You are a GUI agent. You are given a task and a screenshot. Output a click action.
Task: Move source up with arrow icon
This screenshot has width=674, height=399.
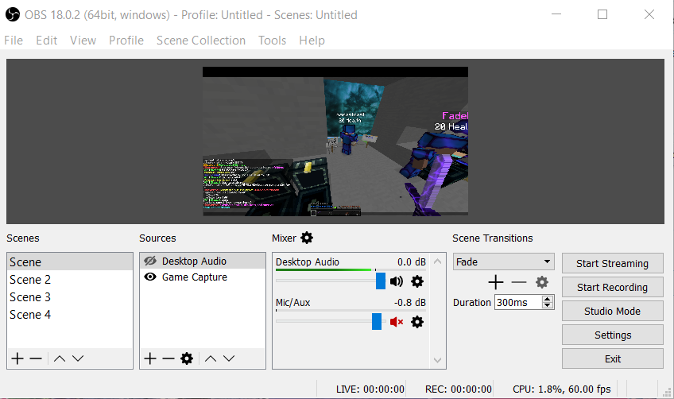211,358
